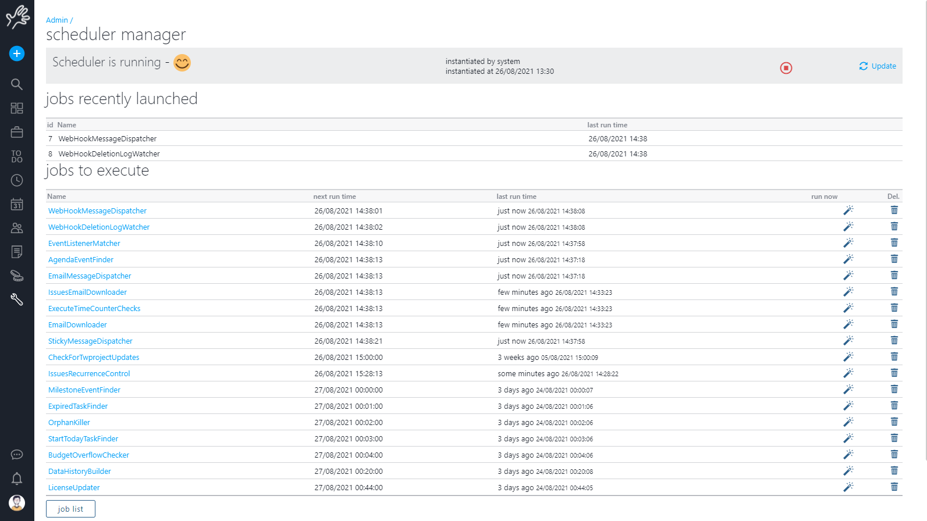Open the chat messages bubble icon
Image resolution: width=927 pixels, height=521 pixels.
[17, 455]
